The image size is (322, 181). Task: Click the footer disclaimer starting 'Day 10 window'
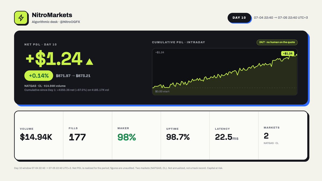118,168
